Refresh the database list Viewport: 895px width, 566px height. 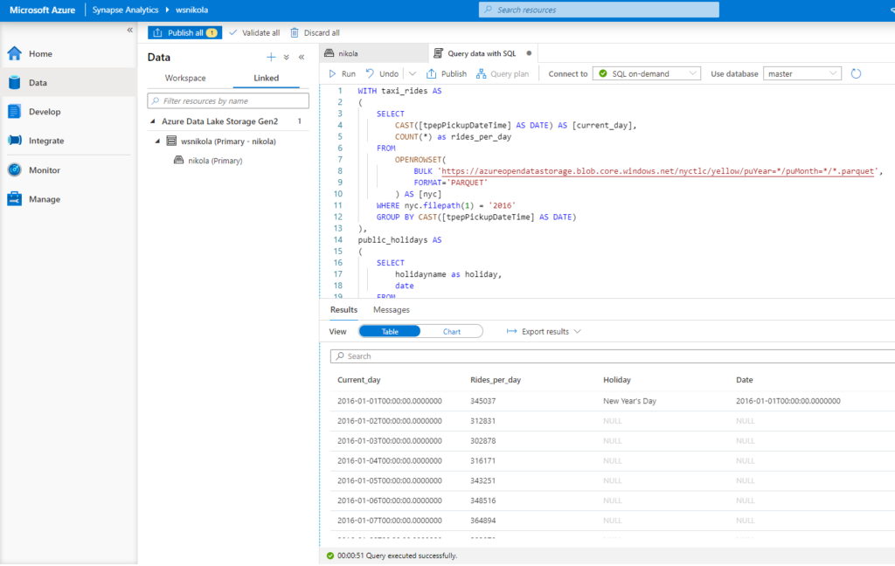pos(856,73)
